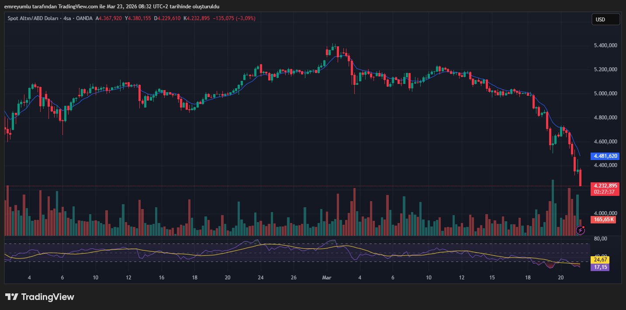Click the Spot Altın/ABD Doları symbol title

(x=33, y=18)
